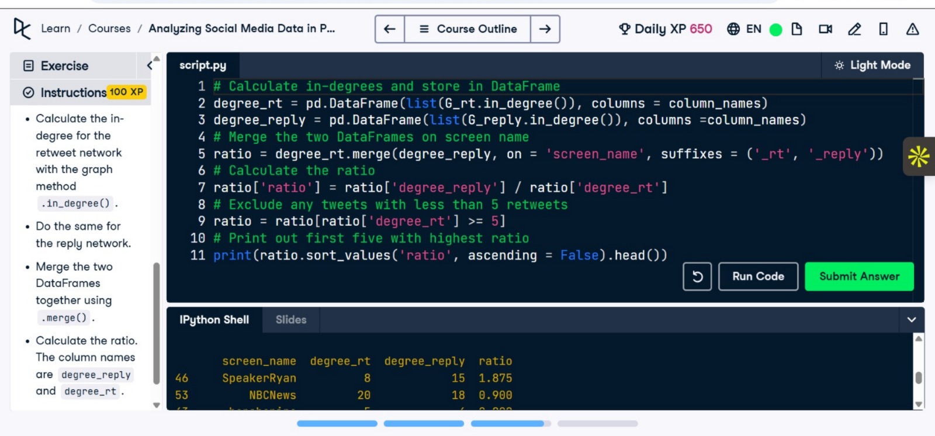Place cursor on code line 7
The image size is (935, 436).
pos(441,188)
